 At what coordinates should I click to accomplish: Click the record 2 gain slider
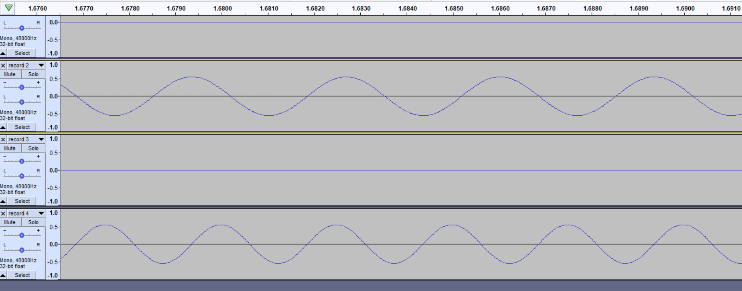(22, 87)
